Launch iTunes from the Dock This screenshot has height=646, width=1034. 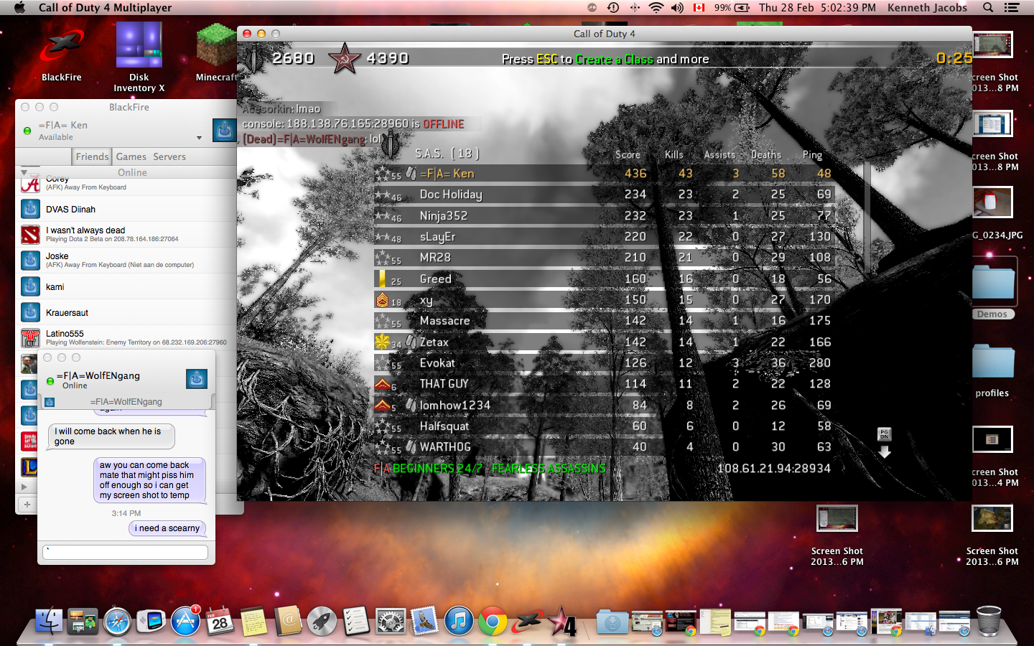[459, 622]
